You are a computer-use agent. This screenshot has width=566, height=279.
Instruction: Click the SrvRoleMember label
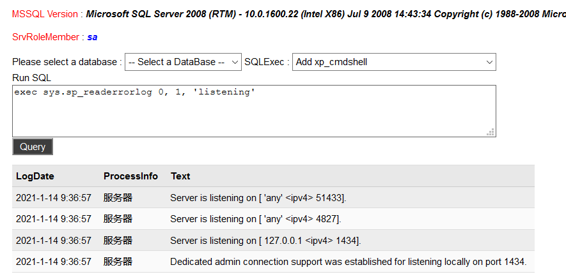pyautogui.click(x=45, y=37)
